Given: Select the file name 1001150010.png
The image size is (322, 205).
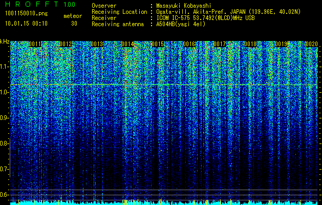Looking at the screenshot, I should (27, 13).
